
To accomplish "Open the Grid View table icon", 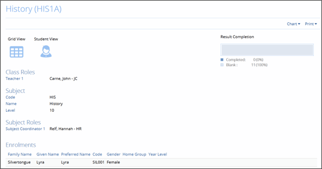I will 16,52.
